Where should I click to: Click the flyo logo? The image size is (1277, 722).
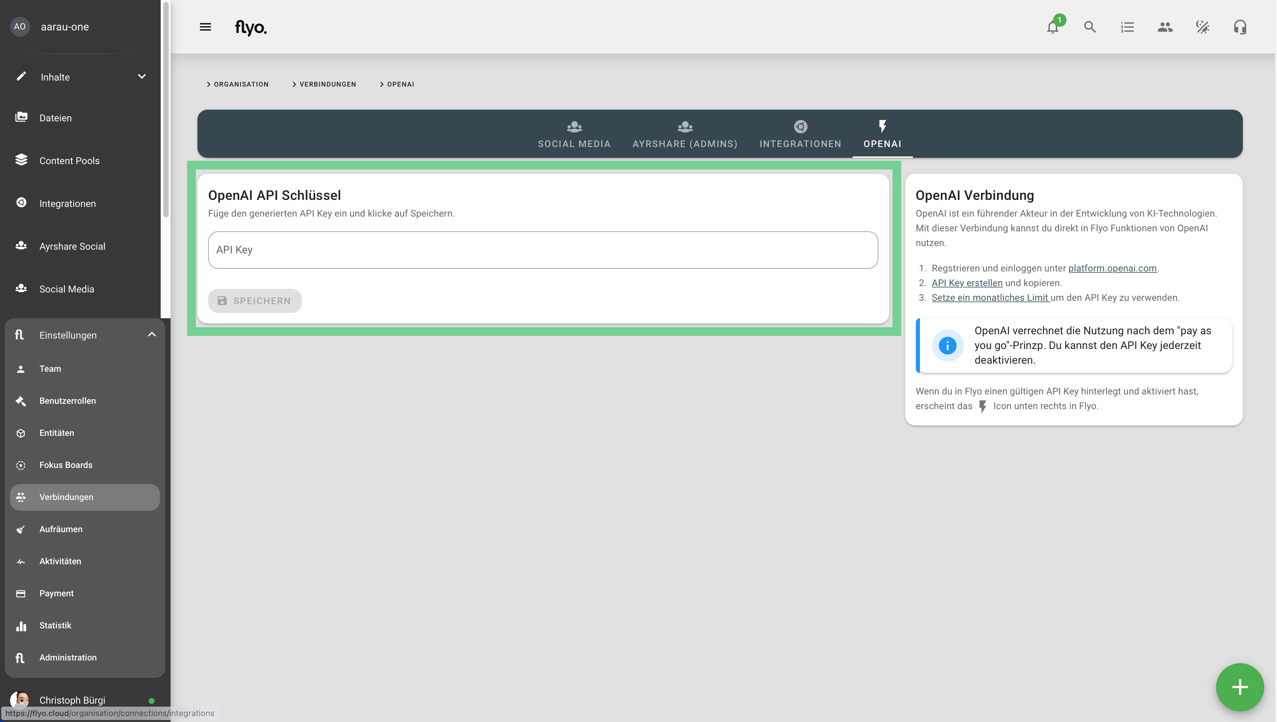point(251,27)
